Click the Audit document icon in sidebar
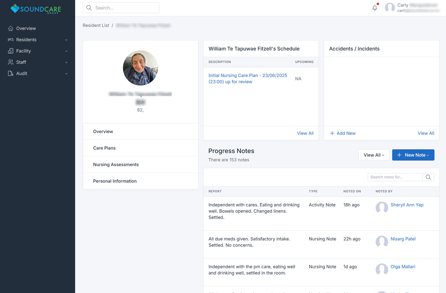 [10, 74]
